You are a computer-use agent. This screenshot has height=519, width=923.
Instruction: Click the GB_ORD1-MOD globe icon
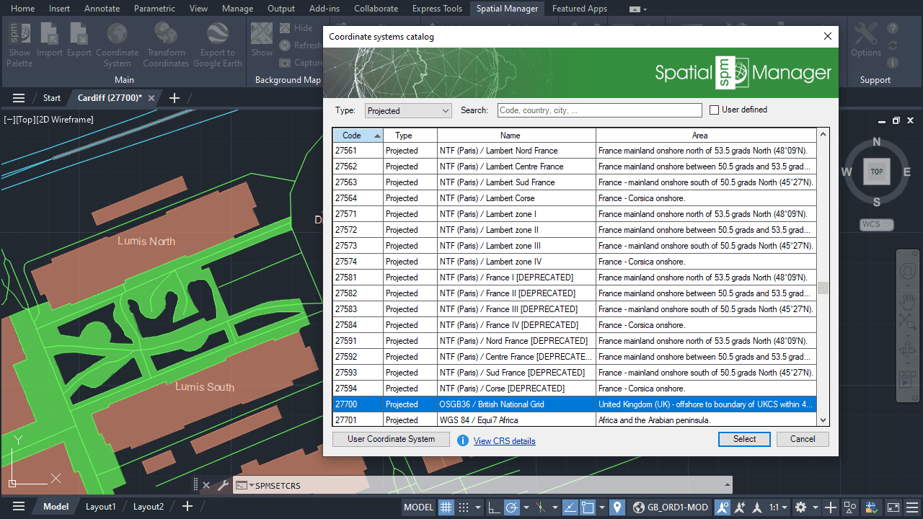(x=638, y=507)
